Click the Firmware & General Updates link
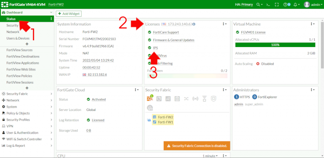 pyautogui.click(x=173, y=40)
